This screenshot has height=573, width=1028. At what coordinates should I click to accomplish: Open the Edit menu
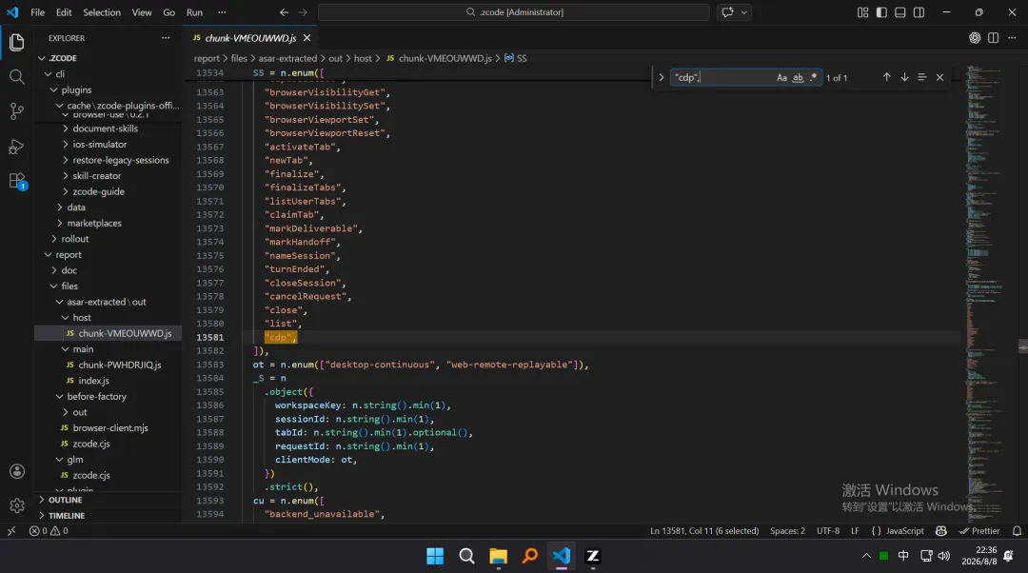pos(64,11)
